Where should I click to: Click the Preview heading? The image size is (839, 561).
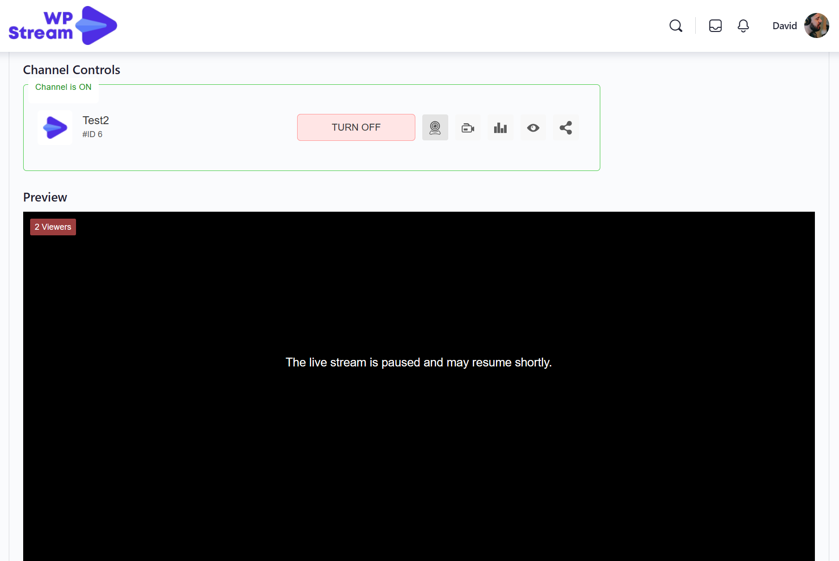(45, 197)
